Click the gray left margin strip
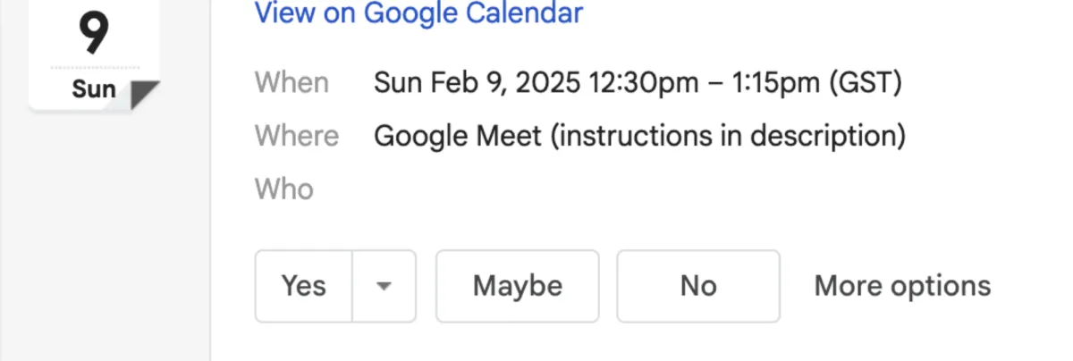This screenshot has width=1073, height=361. click(13, 223)
